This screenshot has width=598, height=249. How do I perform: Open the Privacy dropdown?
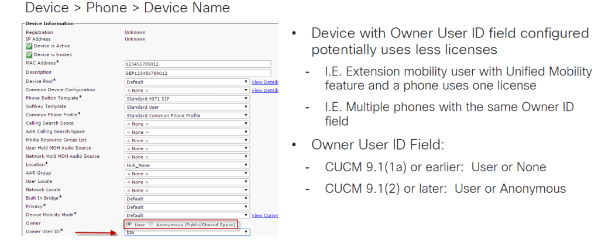point(187,207)
